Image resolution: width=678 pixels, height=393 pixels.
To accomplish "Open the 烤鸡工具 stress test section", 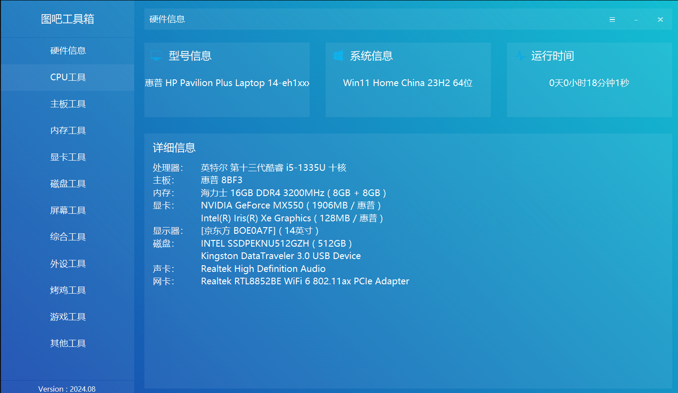I will (68, 290).
